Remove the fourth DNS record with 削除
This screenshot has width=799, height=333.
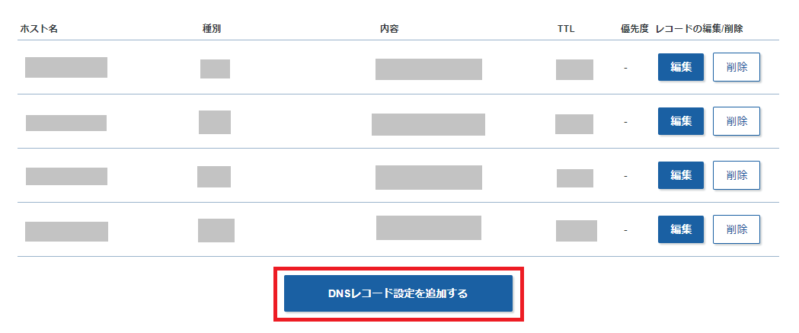click(x=737, y=229)
